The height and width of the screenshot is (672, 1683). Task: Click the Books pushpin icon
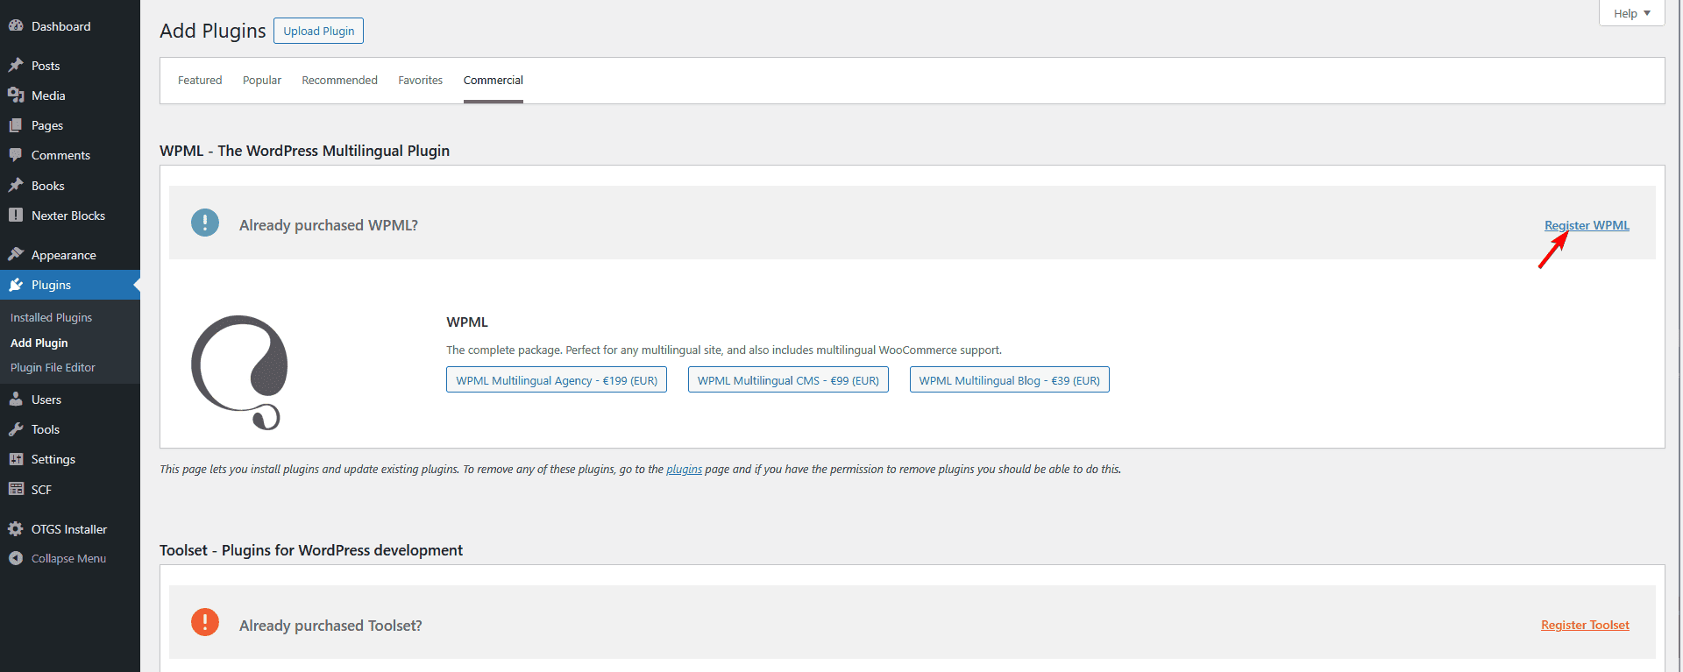16,186
